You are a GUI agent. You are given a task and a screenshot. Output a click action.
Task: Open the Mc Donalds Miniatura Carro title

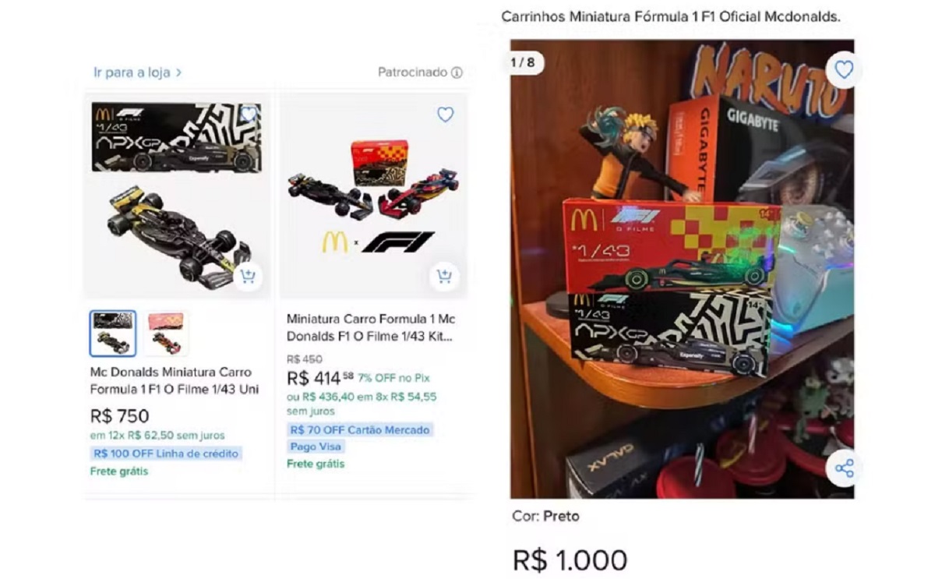point(175,380)
